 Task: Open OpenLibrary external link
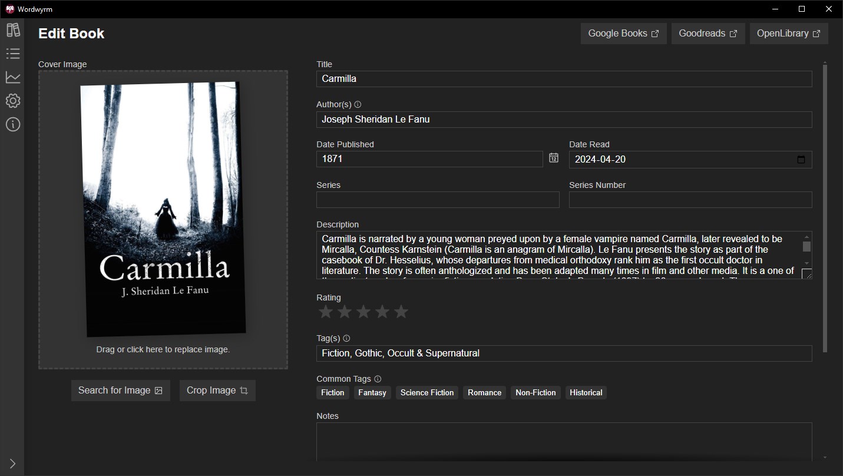pos(789,34)
